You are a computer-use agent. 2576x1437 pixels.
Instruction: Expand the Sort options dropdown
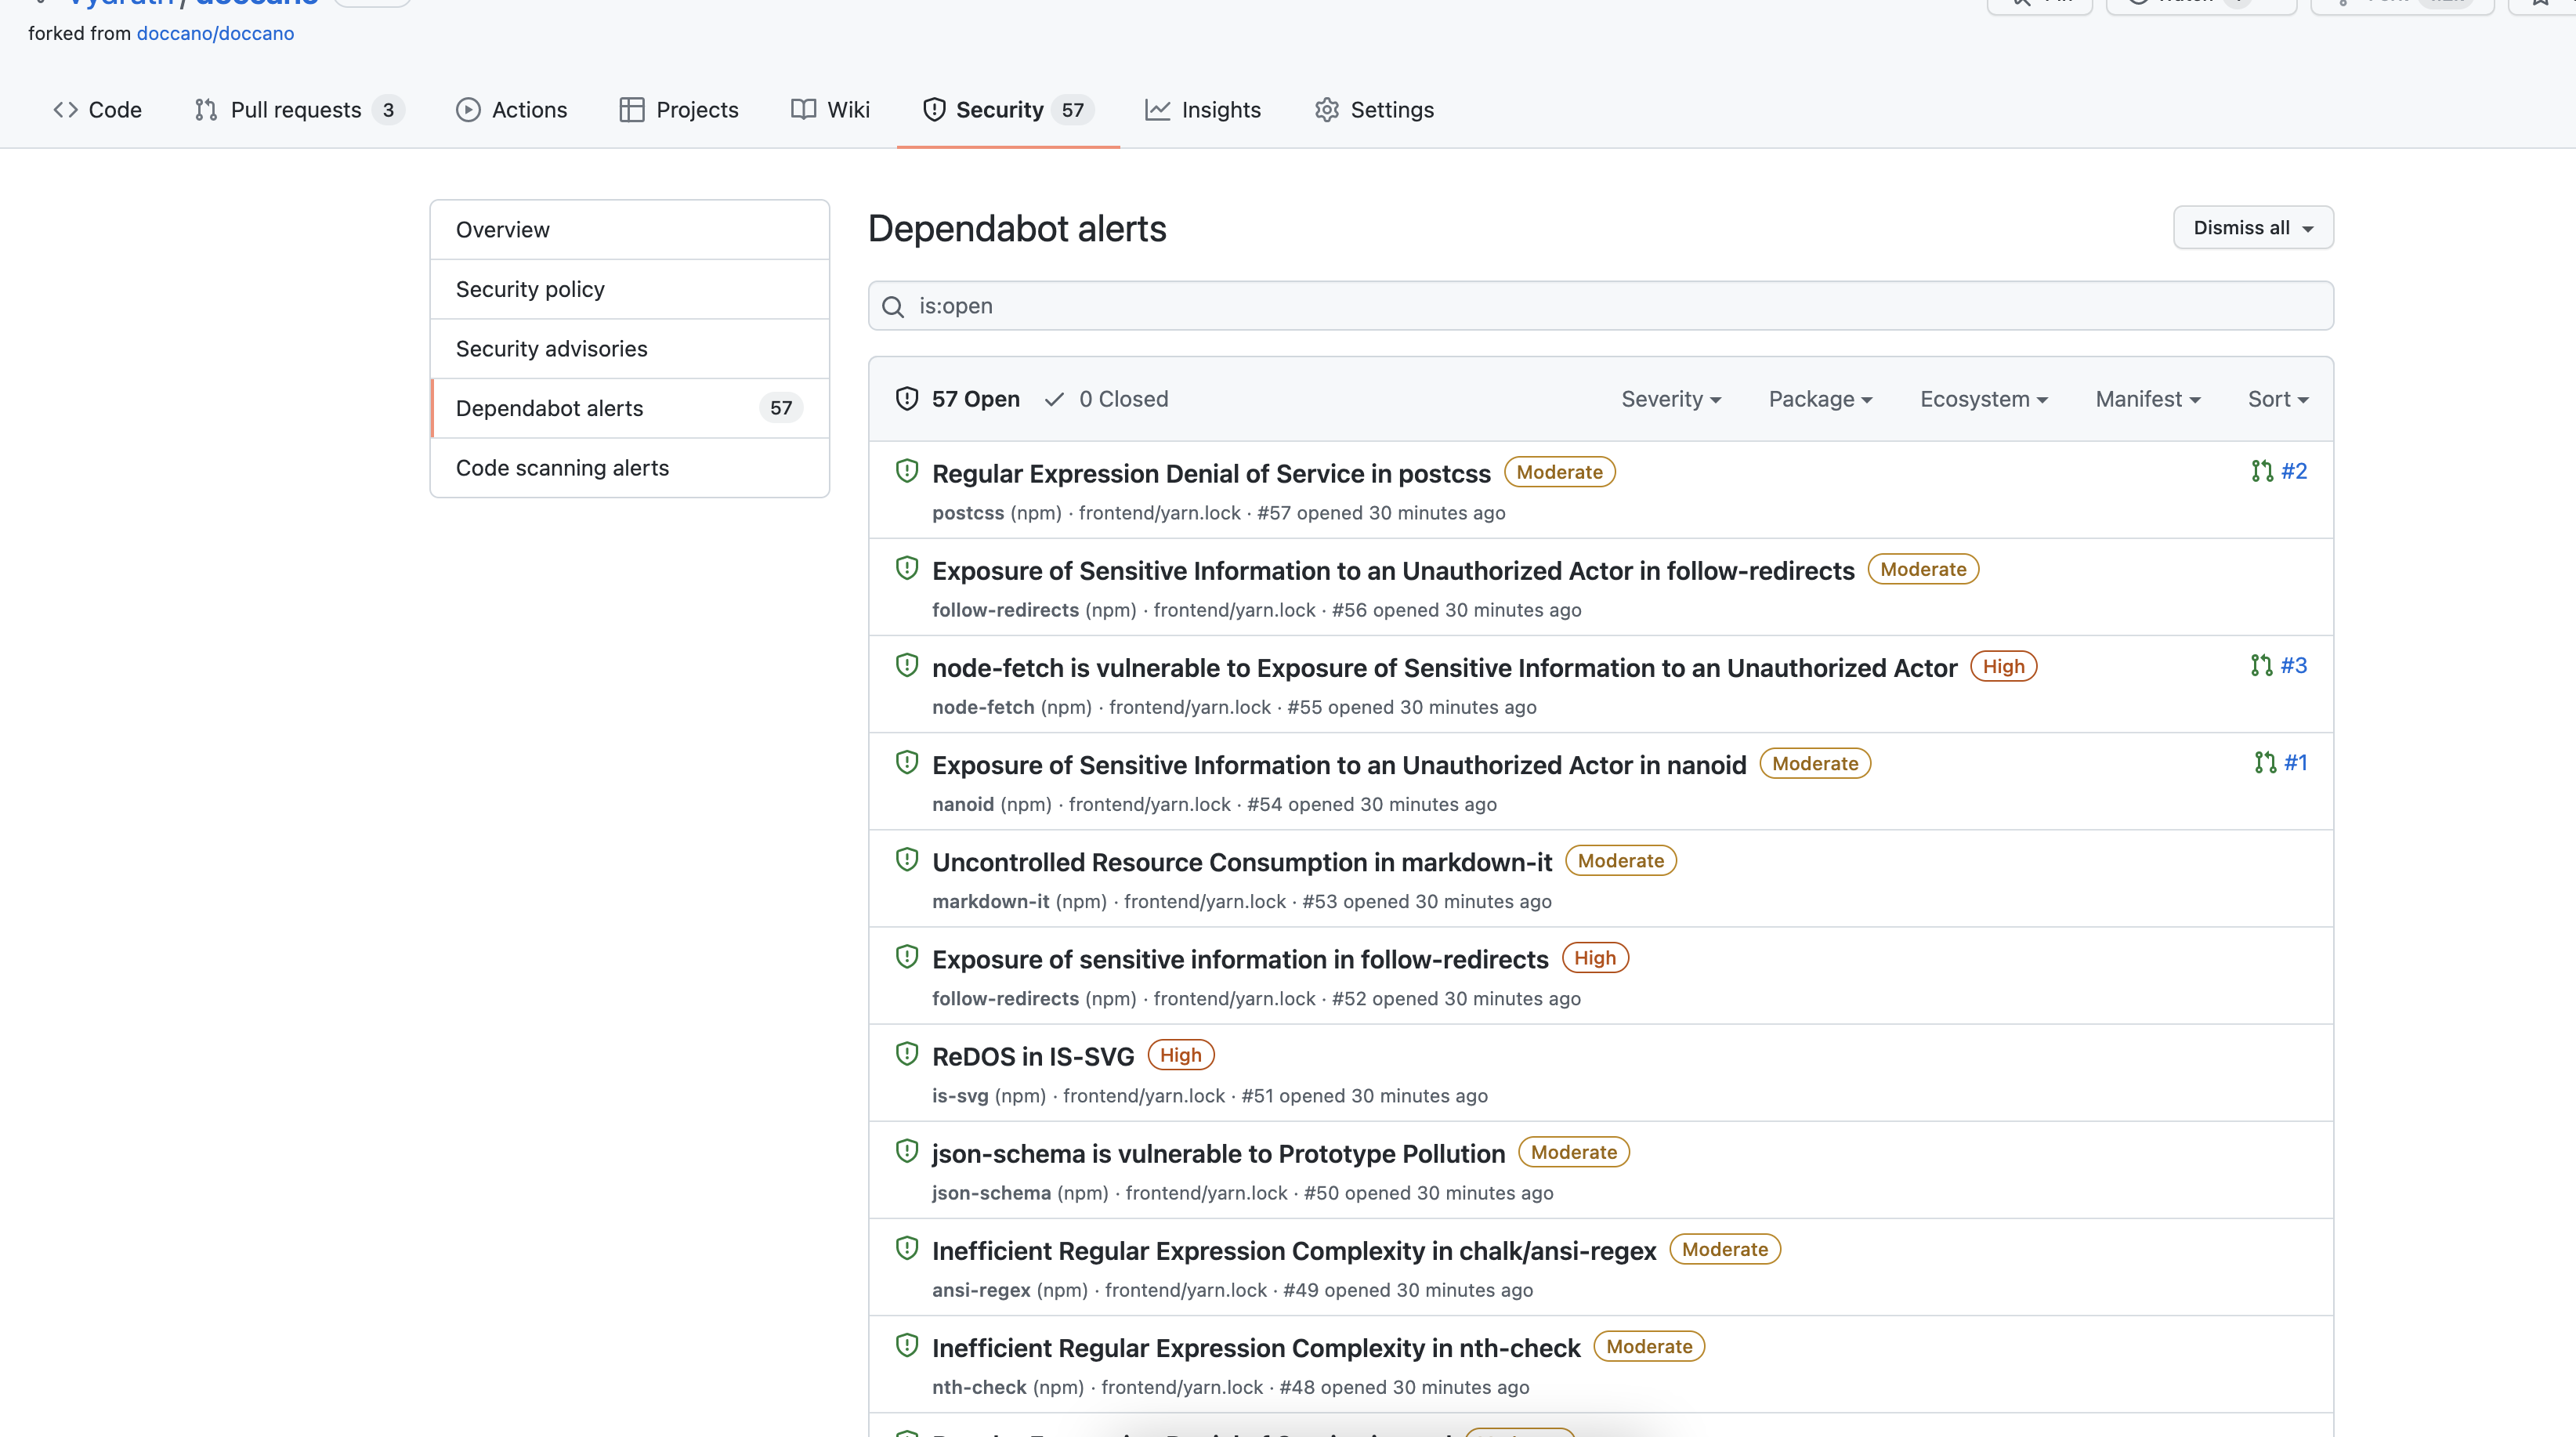tap(2277, 398)
